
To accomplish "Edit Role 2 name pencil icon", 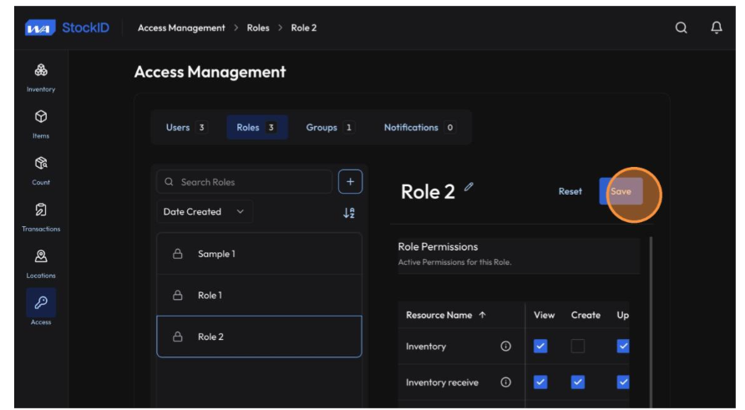I will coord(469,187).
